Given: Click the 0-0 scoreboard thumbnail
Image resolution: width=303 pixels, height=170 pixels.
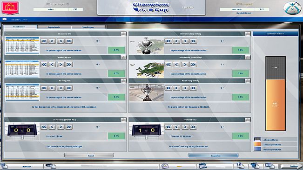Looking at the screenshot, I should pos(22,131).
